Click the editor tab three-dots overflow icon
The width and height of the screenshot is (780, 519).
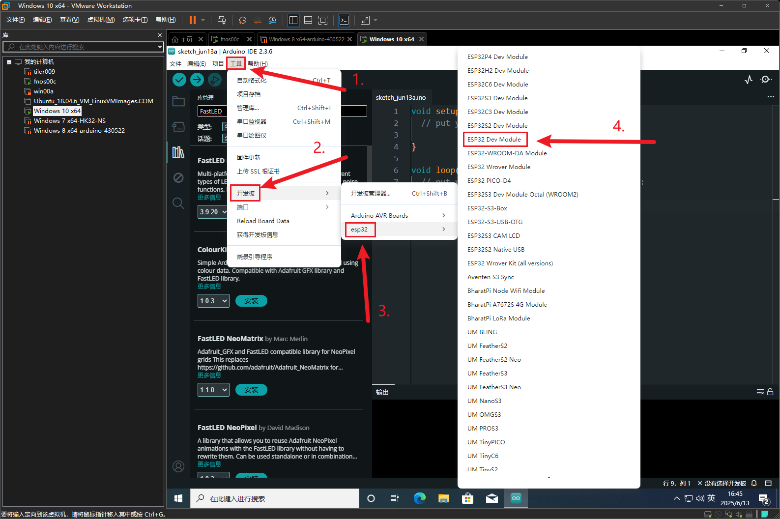(771, 97)
